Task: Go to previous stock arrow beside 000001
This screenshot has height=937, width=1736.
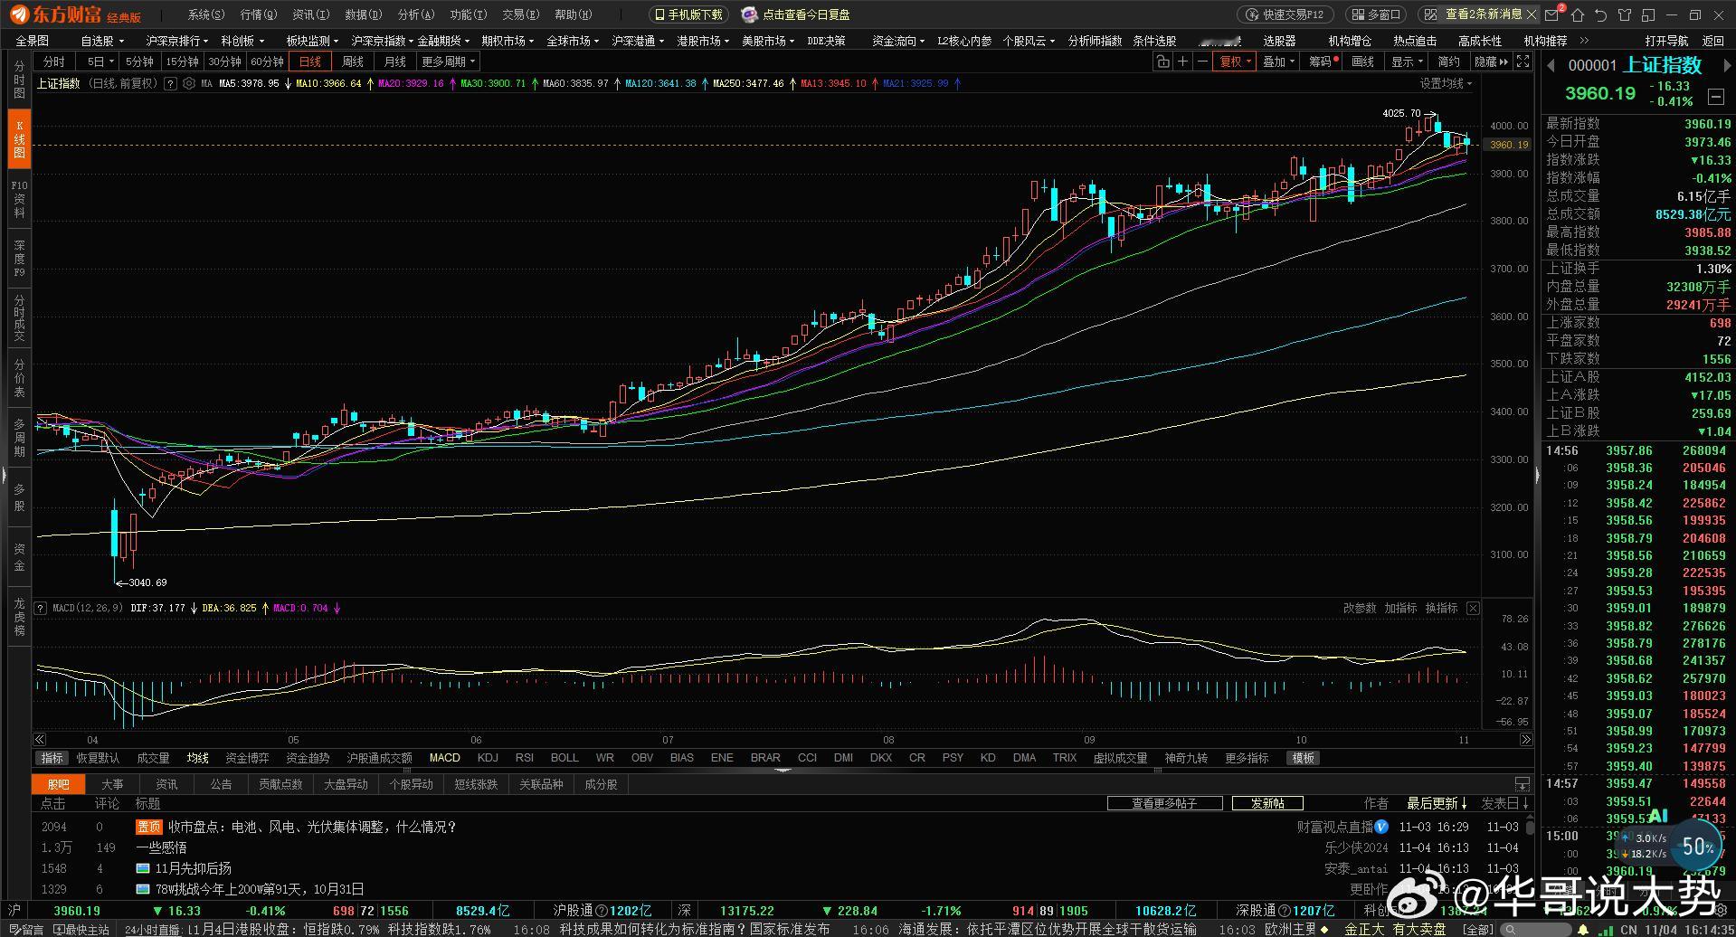Action: [1550, 65]
